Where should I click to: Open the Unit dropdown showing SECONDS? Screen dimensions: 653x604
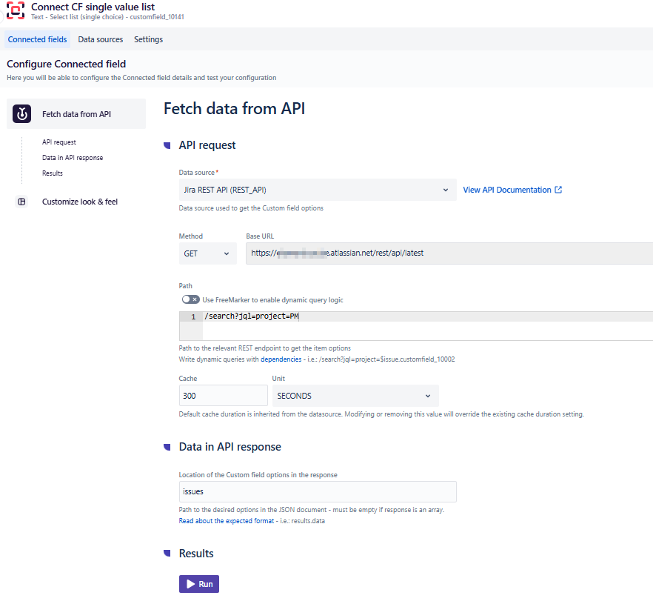click(355, 395)
